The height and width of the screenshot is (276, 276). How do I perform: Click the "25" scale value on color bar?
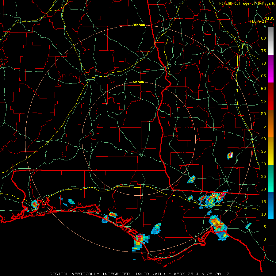click(x=263, y=177)
